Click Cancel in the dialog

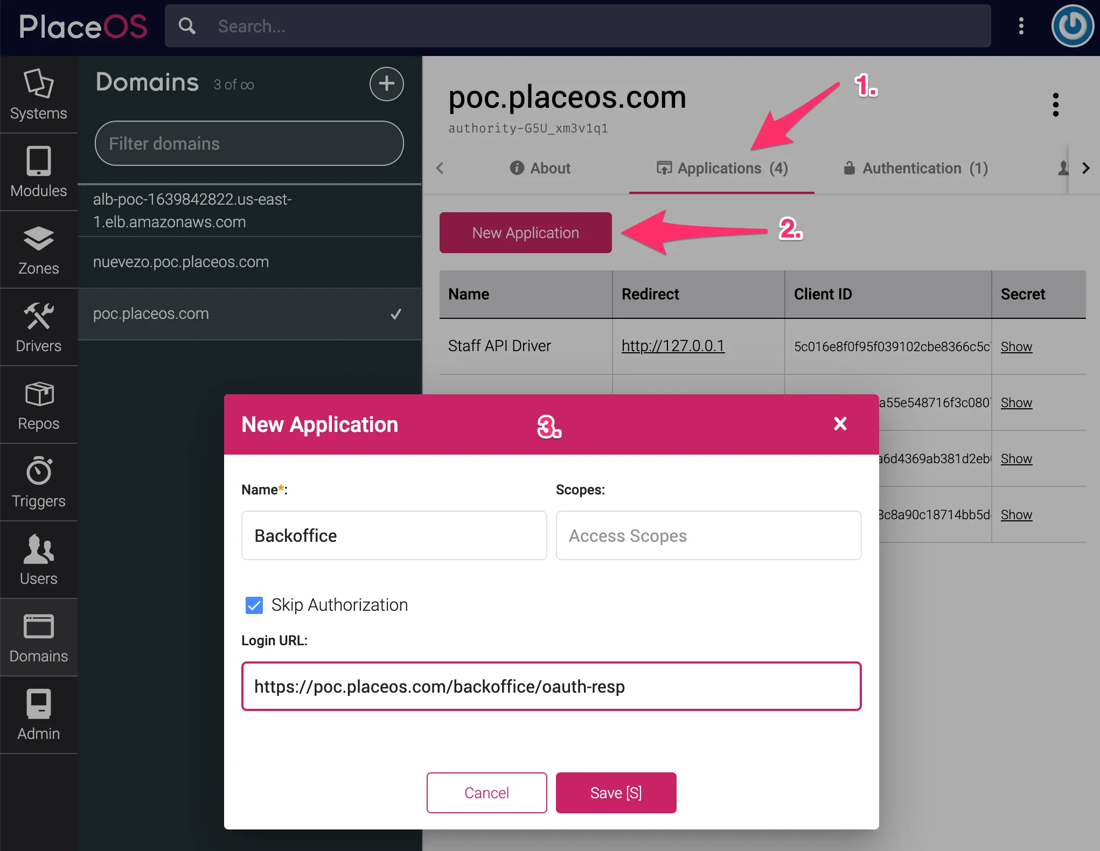[x=486, y=793]
